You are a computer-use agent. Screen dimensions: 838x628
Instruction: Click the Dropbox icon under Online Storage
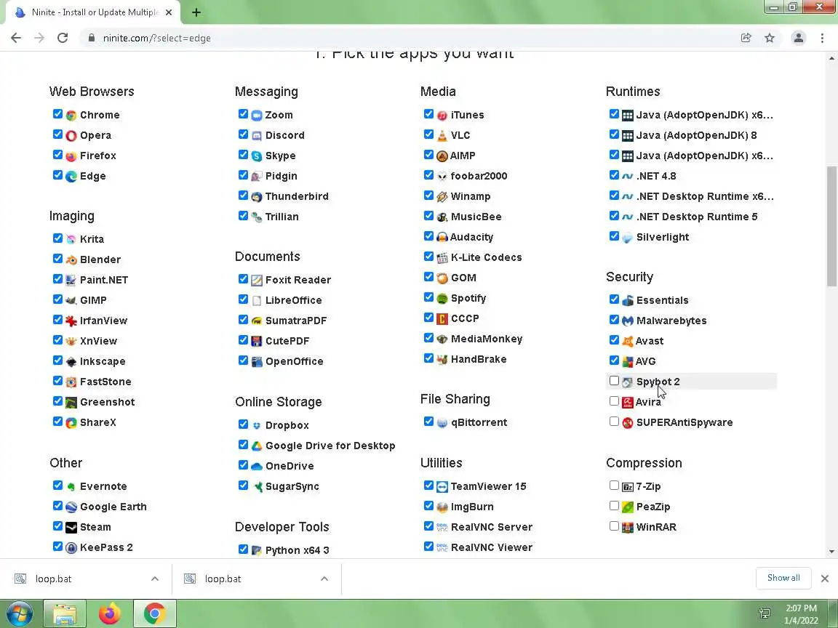pos(257,426)
